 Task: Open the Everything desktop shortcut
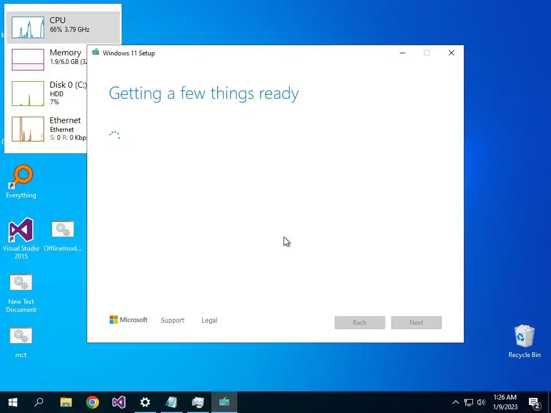click(21, 182)
